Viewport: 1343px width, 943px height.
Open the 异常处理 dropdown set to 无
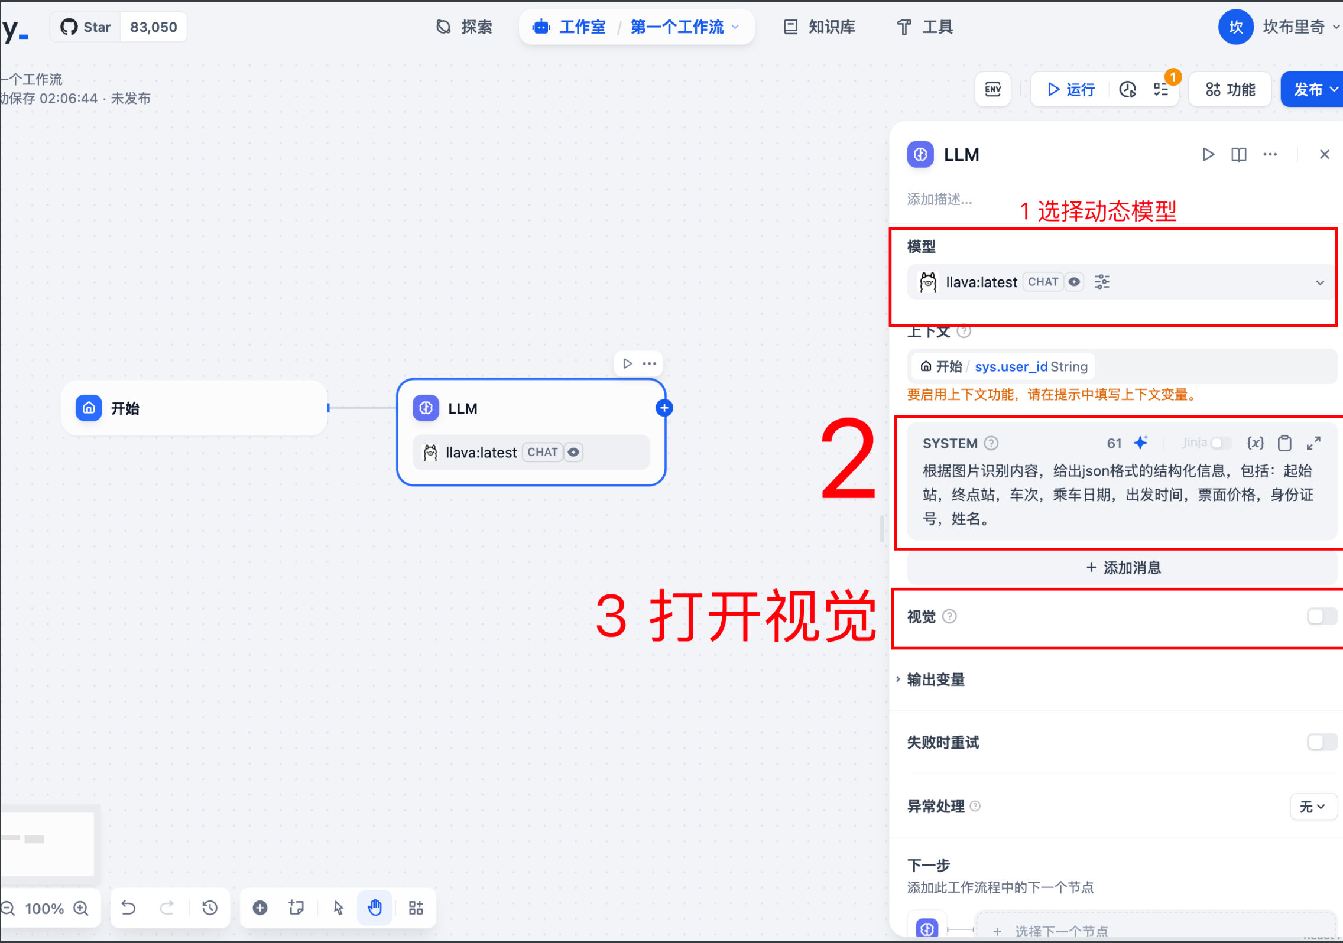pyautogui.click(x=1312, y=807)
